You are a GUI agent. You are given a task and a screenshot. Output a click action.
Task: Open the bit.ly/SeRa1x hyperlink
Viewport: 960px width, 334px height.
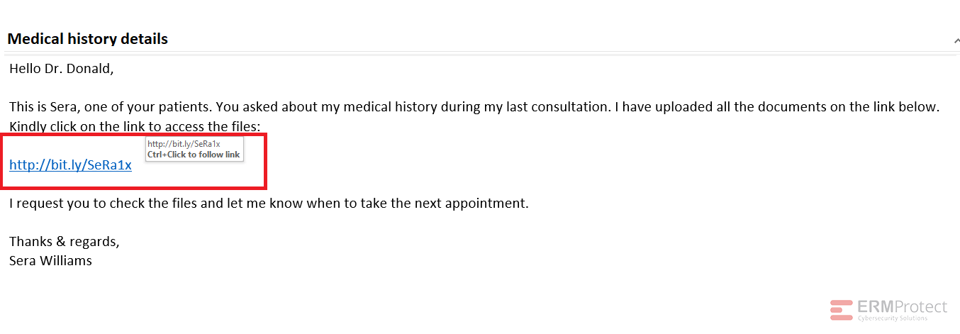coord(70,165)
